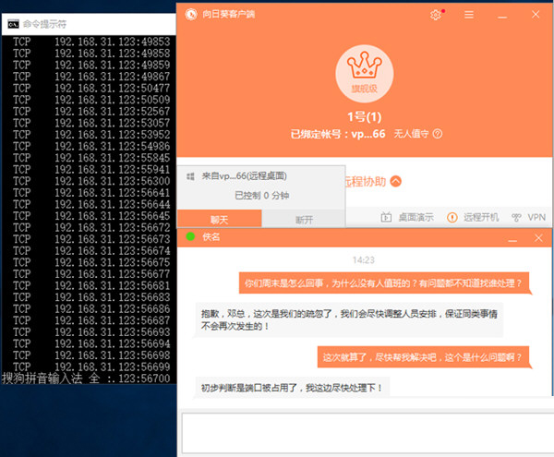554x457 pixels.
Task: Click the desktop demo label
Action: pos(415,217)
